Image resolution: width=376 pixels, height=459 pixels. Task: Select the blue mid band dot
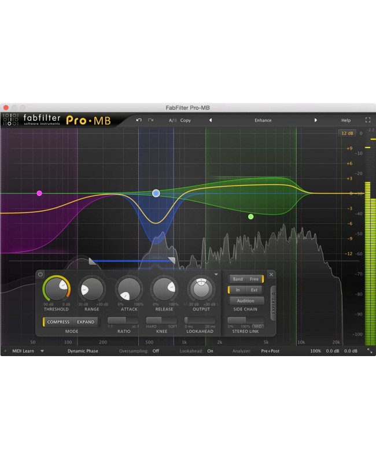tap(156, 193)
